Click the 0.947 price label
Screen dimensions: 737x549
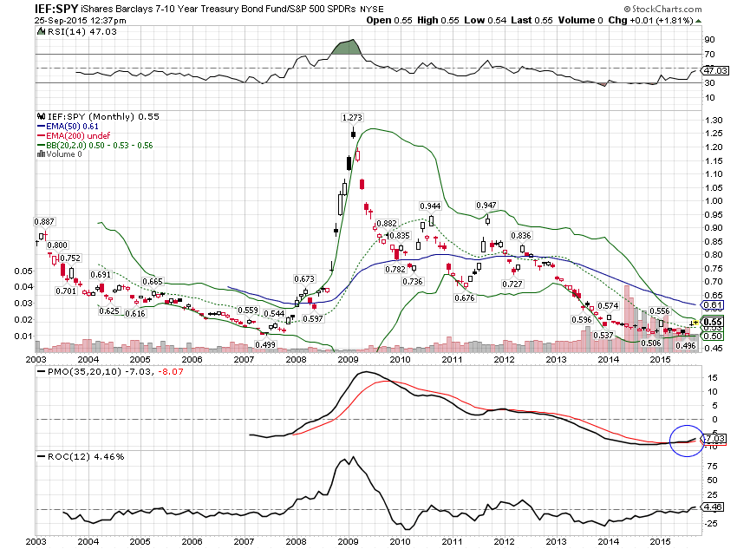486,205
